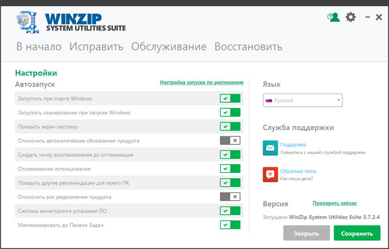389x249 pixels.
Task: Click the blue envelope support icon
Action: click(x=270, y=148)
